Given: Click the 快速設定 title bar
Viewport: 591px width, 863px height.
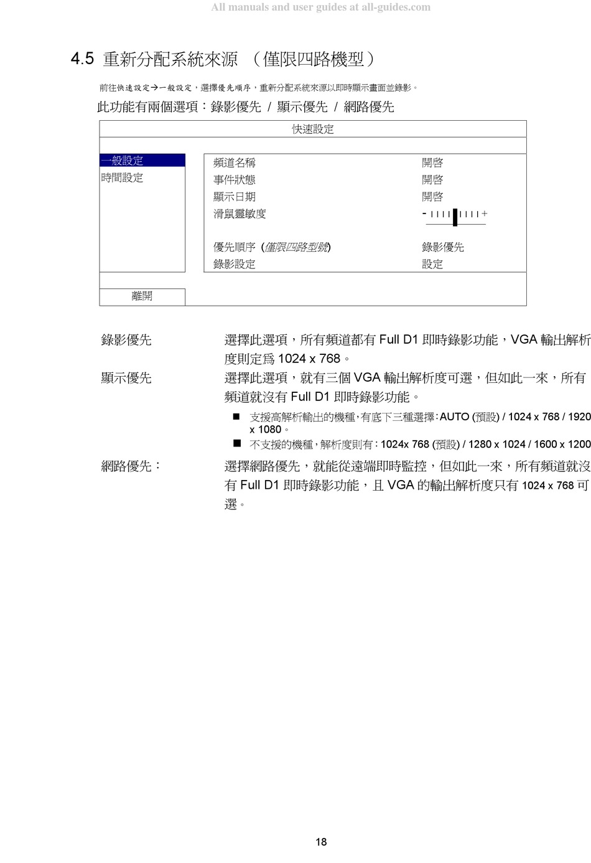Looking at the screenshot, I should click(x=313, y=129).
